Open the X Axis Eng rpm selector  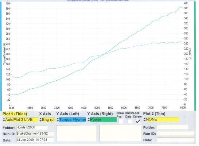[x=48, y=120]
